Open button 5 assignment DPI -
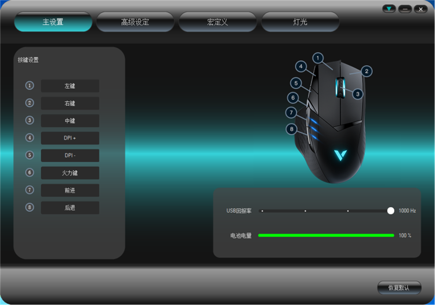The width and height of the screenshot is (435, 305). pyautogui.click(x=70, y=155)
